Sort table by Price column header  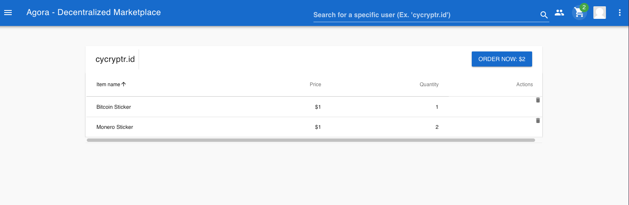coord(315,85)
